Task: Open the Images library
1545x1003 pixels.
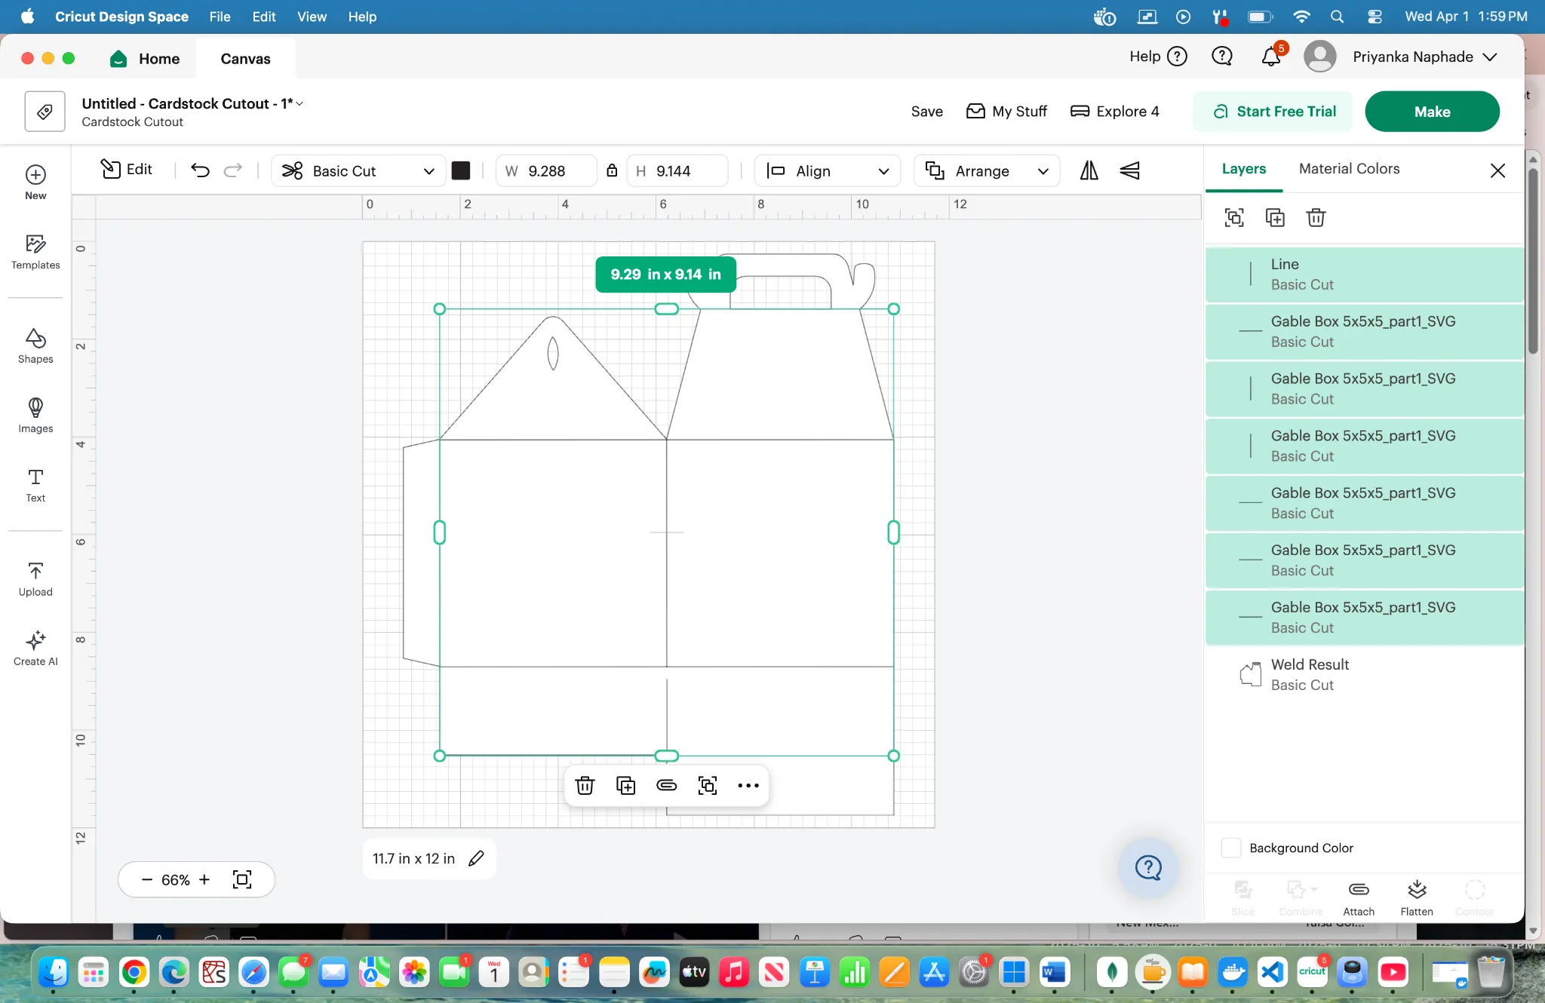Action: click(x=35, y=416)
